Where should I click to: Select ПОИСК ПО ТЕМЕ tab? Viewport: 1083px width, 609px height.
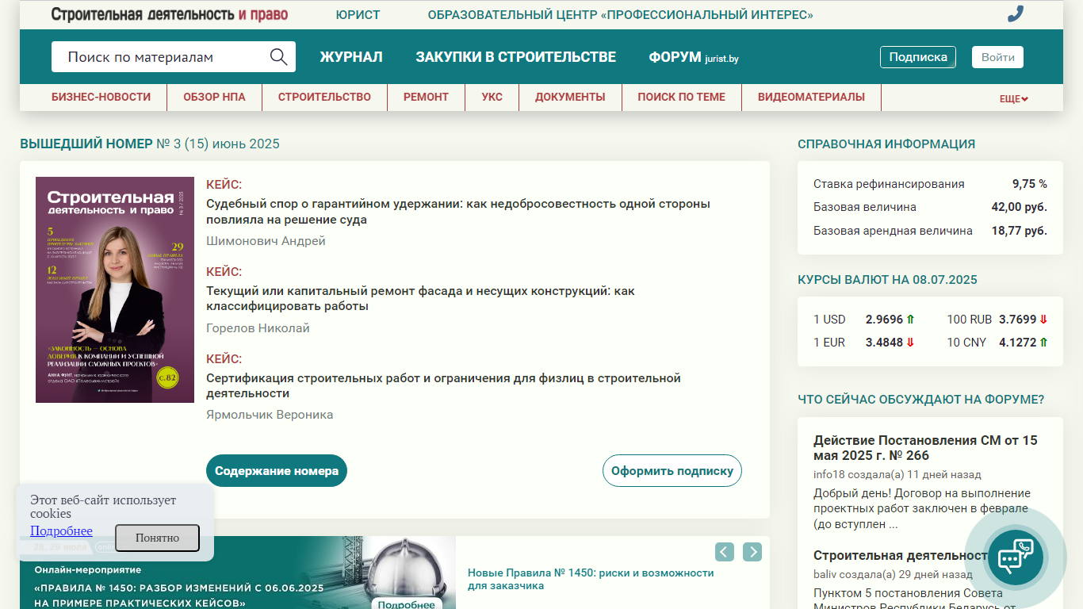coord(681,97)
